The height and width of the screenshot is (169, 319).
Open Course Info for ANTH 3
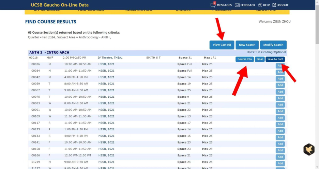coord(245,59)
